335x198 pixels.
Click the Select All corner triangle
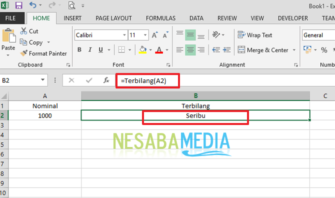4,96
